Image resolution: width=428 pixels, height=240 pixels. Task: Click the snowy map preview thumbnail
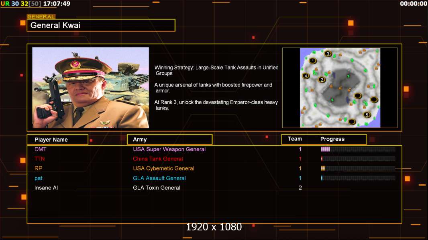coord(340,88)
